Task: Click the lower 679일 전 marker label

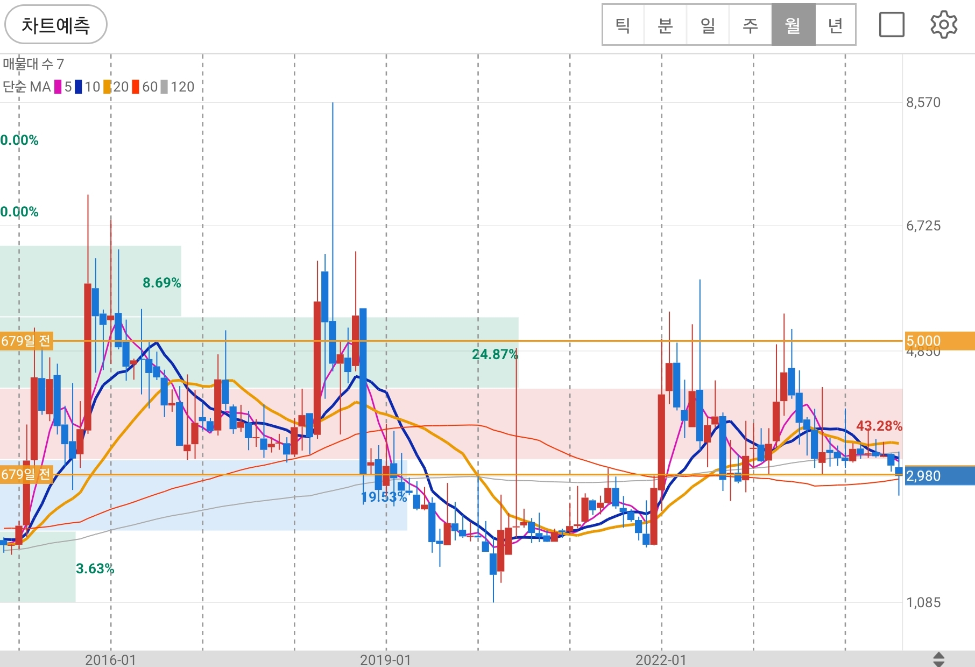Action: pyautogui.click(x=26, y=474)
